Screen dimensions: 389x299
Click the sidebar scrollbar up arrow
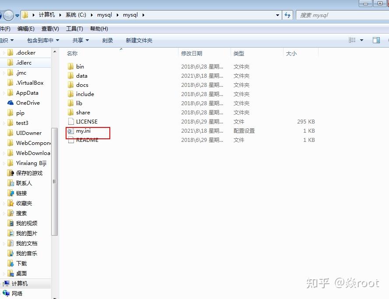55,52
